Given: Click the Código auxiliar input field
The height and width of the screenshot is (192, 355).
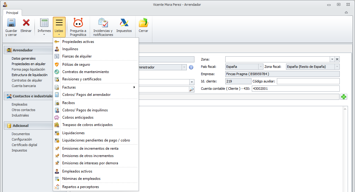Looking at the screenshot, I should click(x=308, y=81).
